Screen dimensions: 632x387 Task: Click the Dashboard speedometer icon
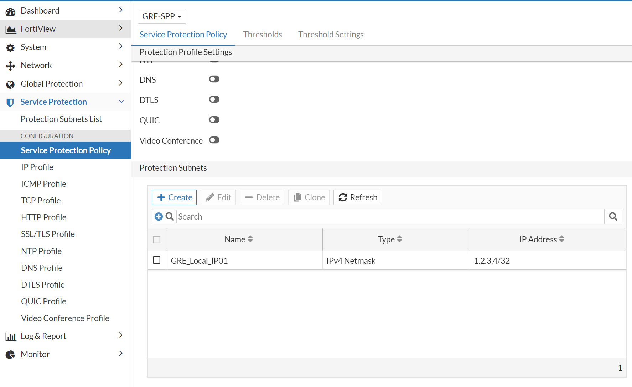tap(10, 10)
